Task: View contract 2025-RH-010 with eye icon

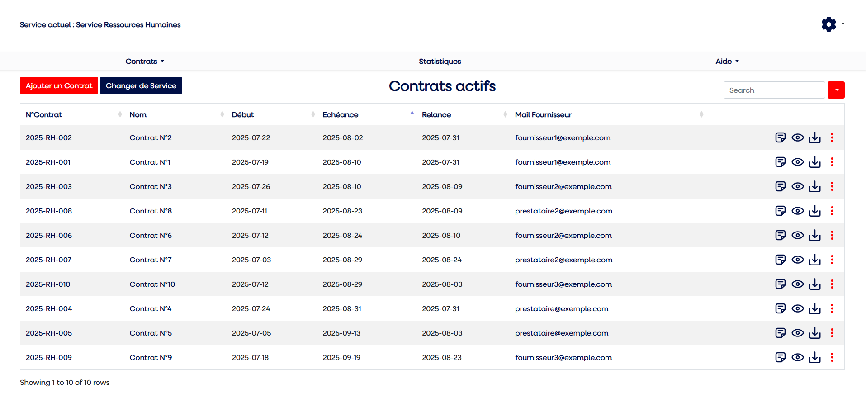Action: click(x=798, y=284)
